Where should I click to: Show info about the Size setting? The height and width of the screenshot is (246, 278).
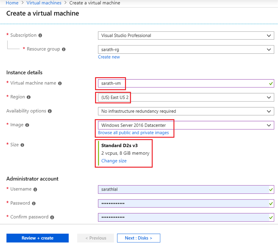click(22, 145)
